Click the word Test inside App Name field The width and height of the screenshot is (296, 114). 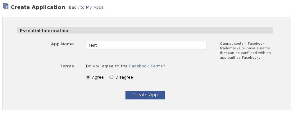(92, 45)
